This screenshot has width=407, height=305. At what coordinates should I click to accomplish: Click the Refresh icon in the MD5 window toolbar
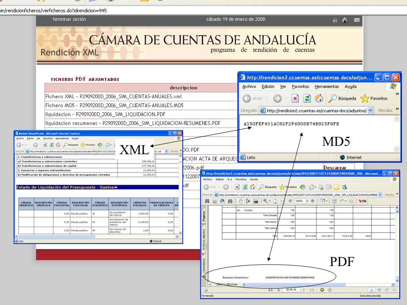(x=307, y=98)
